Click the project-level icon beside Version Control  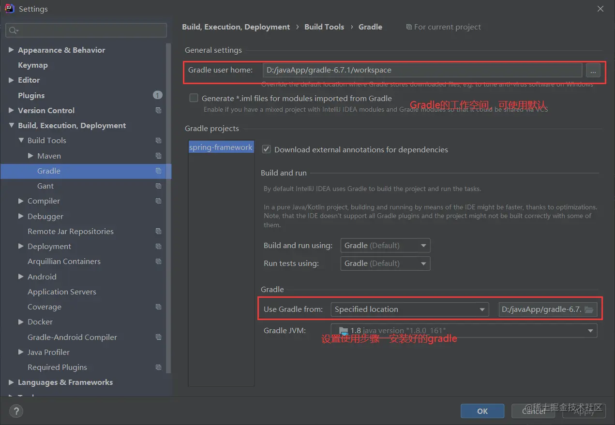pyautogui.click(x=158, y=110)
